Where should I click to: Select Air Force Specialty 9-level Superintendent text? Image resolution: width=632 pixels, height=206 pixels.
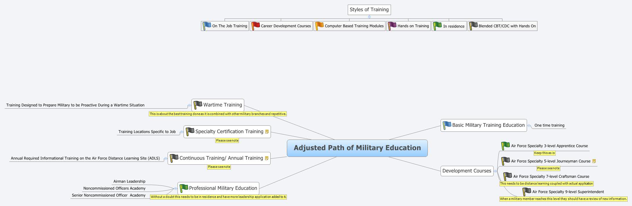568,192
